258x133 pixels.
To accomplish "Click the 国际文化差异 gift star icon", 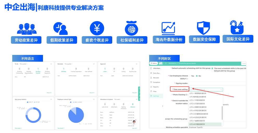I will tap(237, 27).
